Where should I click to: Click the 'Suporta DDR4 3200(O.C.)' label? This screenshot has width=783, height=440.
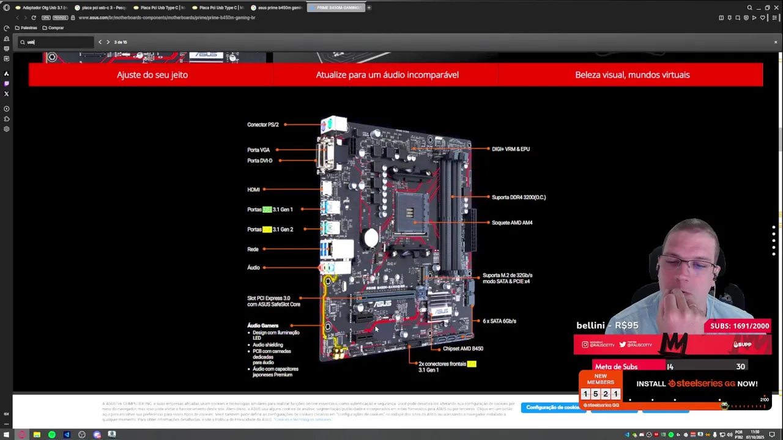pos(519,197)
